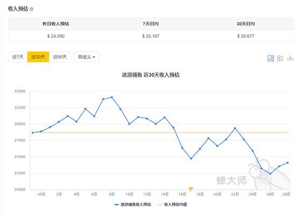Image resolution: width=300 pixels, height=217 pixels.
Task: Switch to chart image view icon
Action: pyautogui.click(x=270, y=58)
